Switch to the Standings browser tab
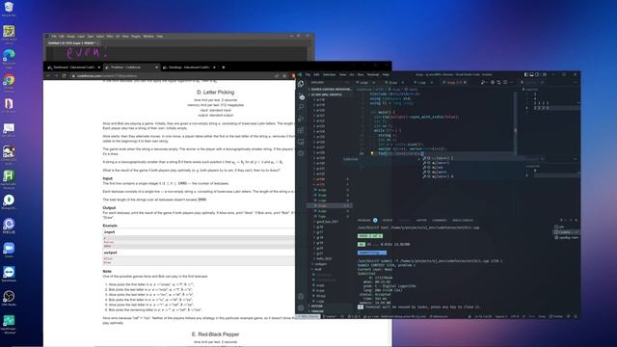Viewport: 617px width, 347px height. click(189, 67)
